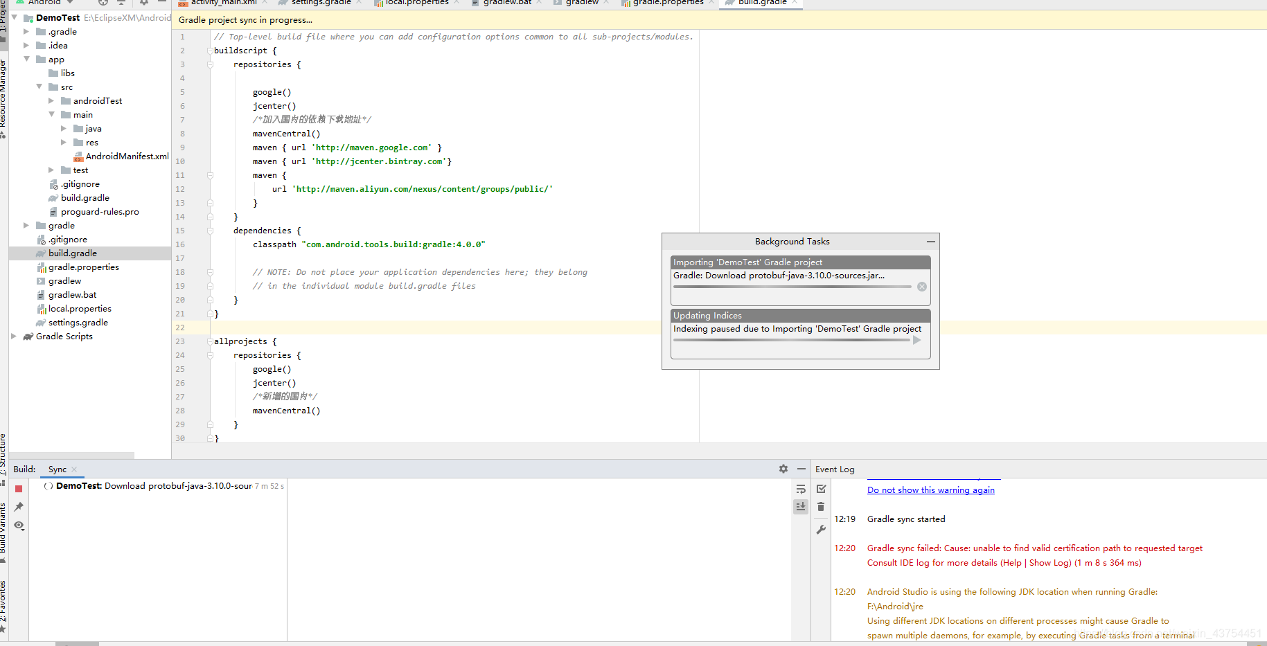
Task: Toggle scroll to end in Build output
Action: (x=801, y=507)
